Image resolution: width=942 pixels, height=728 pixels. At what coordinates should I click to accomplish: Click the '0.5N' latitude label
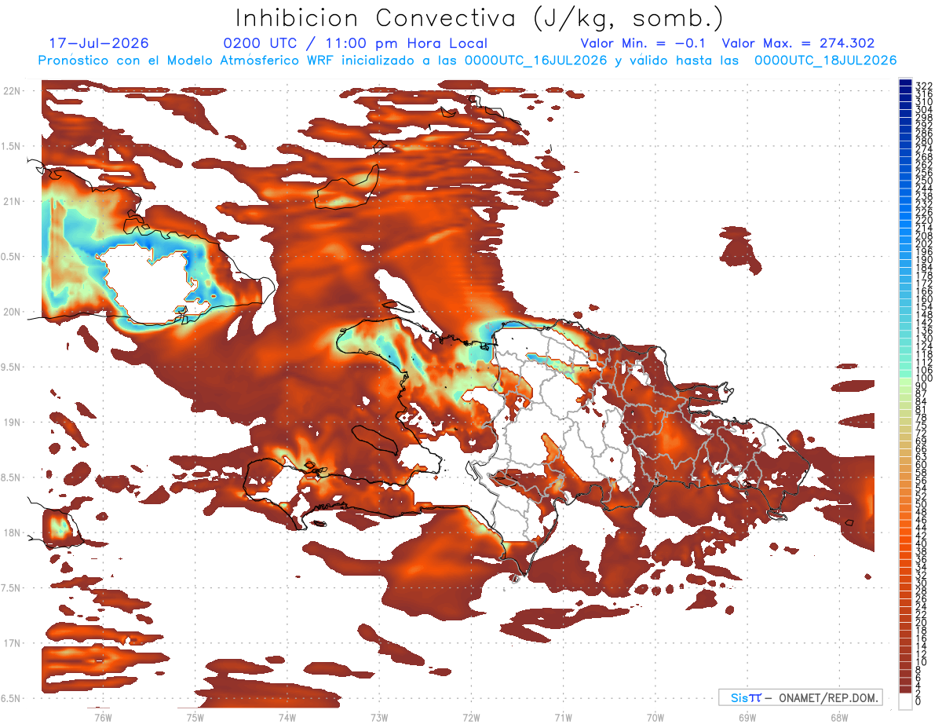(x=10, y=257)
